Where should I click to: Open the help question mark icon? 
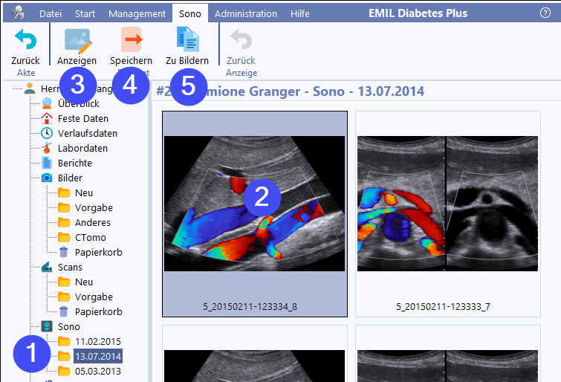(545, 13)
